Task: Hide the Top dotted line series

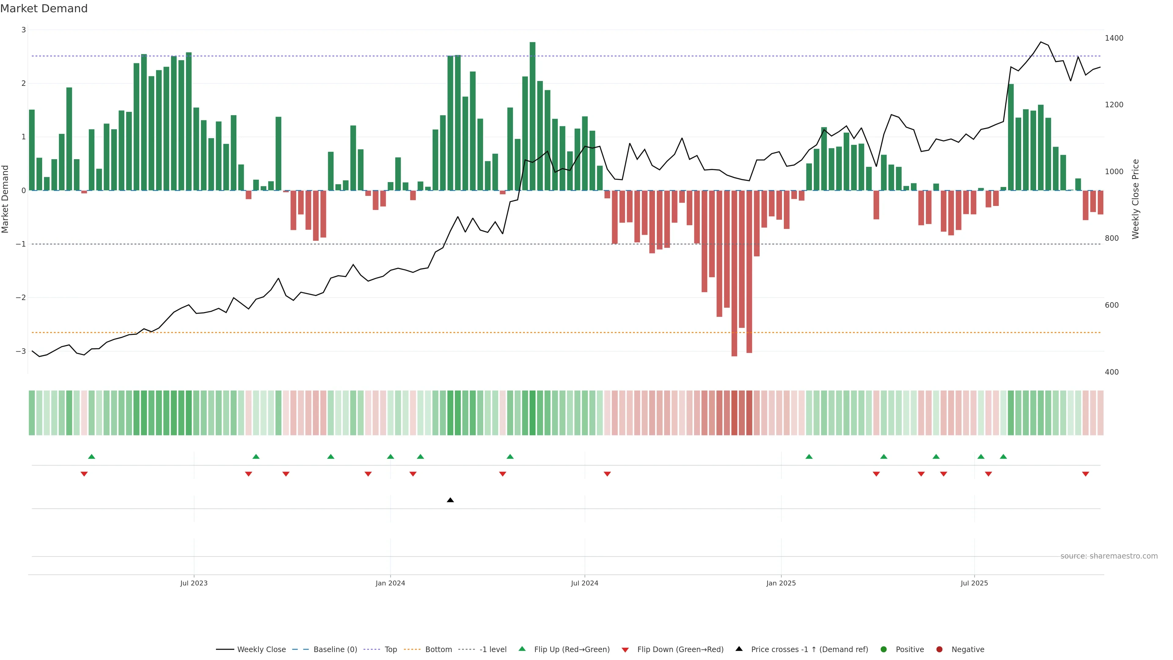Action: coord(390,650)
